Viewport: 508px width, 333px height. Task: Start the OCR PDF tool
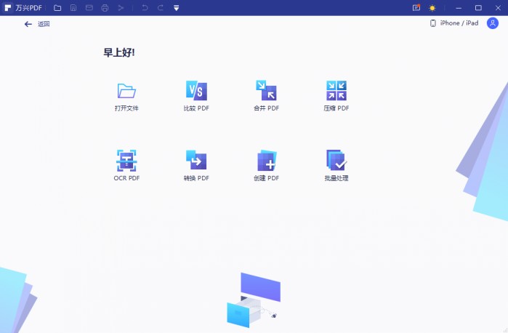pos(126,161)
